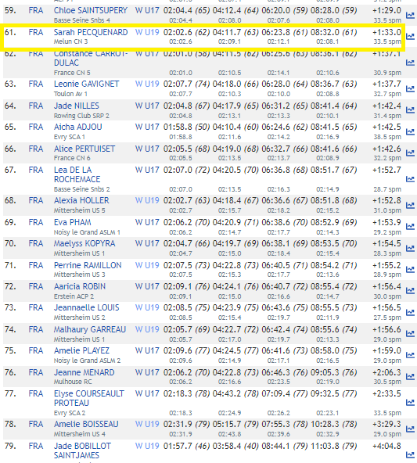Image resolution: width=417 pixels, height=463 pixels.
Task: Open chart icon for Eva PHAM row
Action: coord(410,227)
